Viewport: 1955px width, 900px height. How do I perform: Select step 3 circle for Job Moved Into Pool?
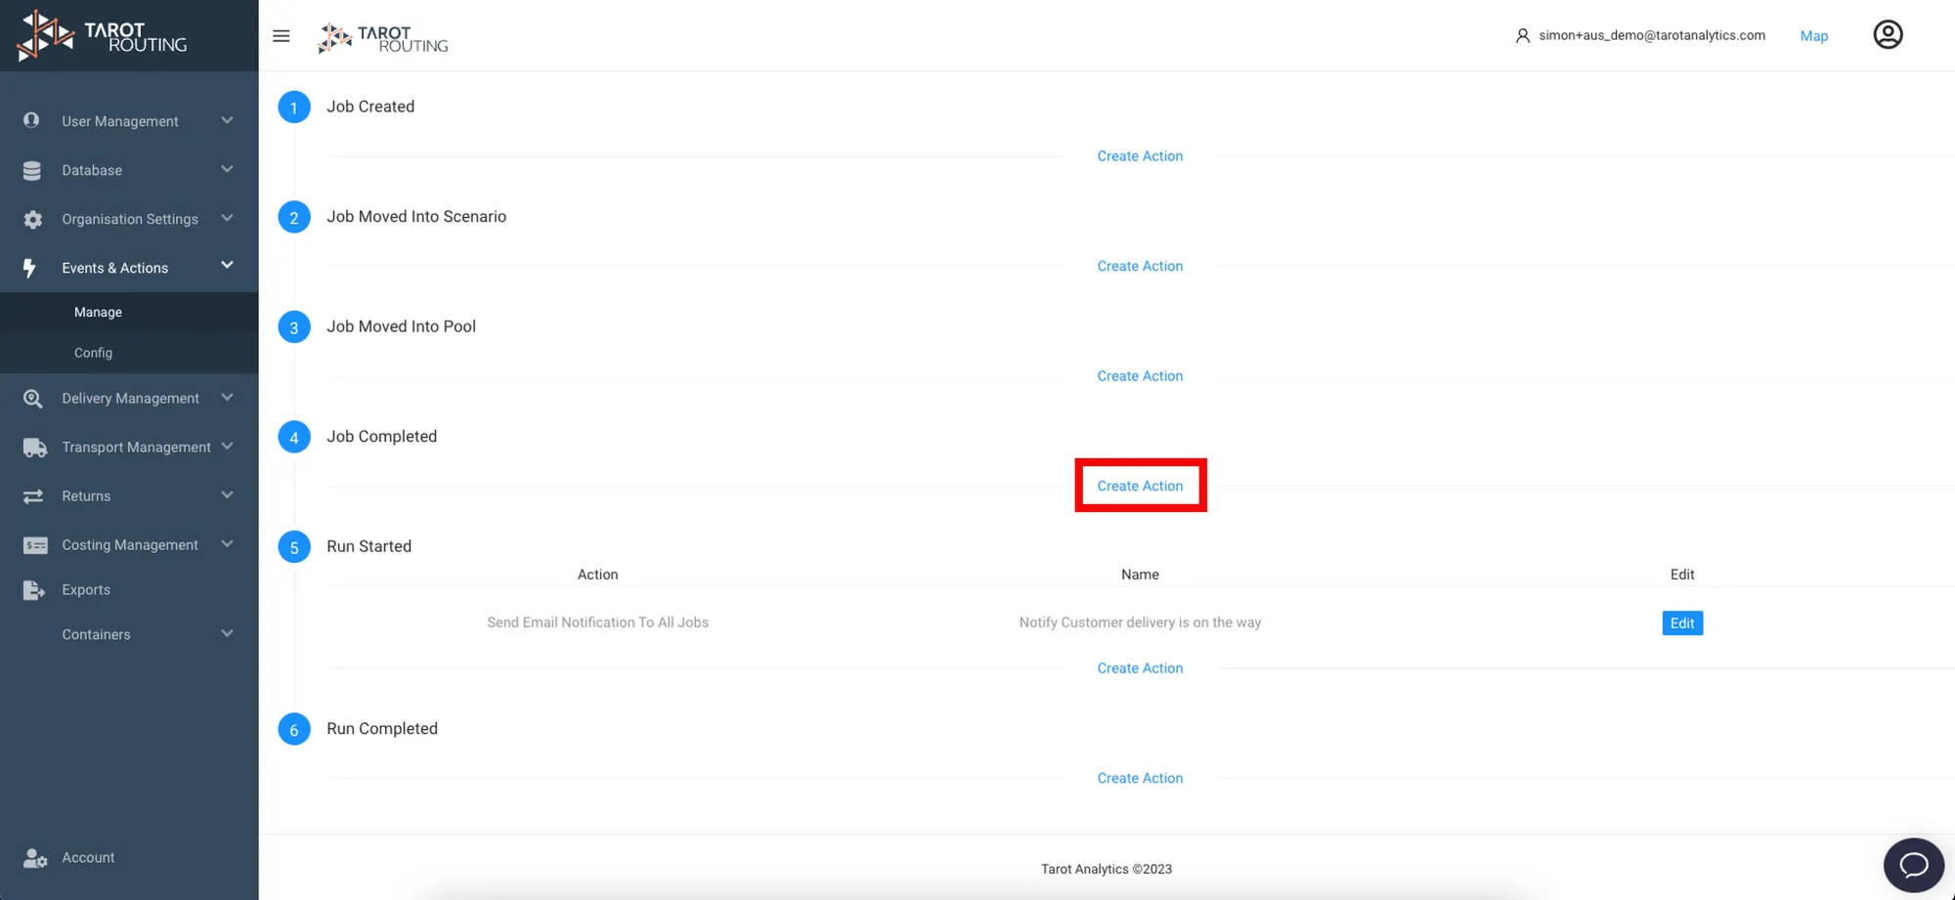point(294,327)
